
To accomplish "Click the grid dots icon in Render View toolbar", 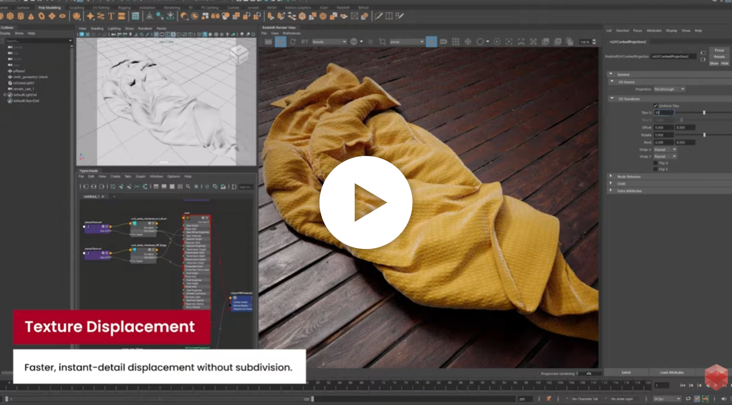I will click(x=455, y=42).
